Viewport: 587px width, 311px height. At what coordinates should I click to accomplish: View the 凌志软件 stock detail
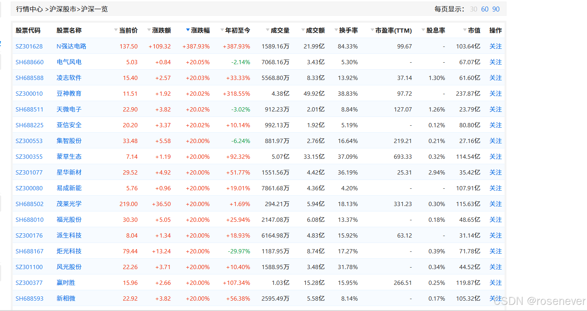point(69,77)
